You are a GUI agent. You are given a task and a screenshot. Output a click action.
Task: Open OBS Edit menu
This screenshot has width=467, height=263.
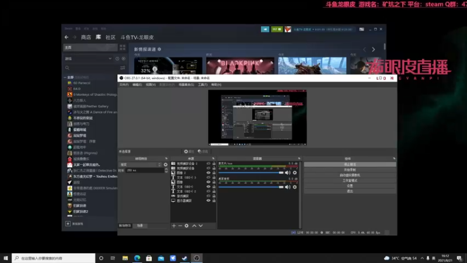click(137, 85)
